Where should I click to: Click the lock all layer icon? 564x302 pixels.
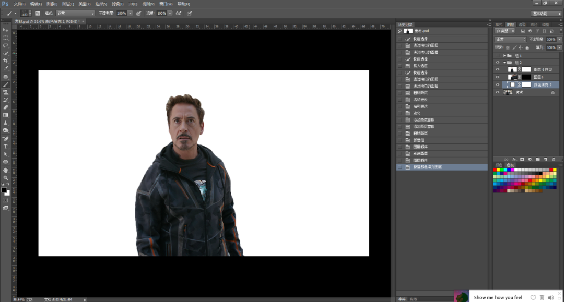[x=527, y=47]
